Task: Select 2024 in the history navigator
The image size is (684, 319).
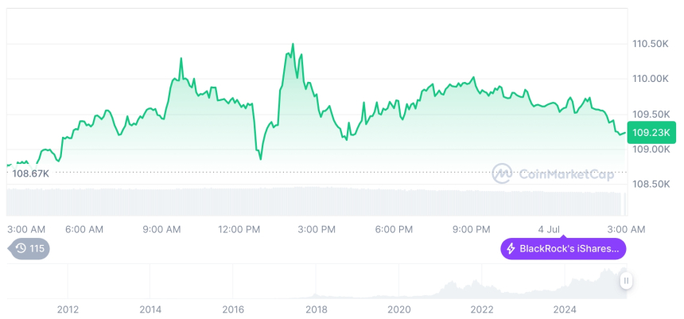Action: click(565, 309)
